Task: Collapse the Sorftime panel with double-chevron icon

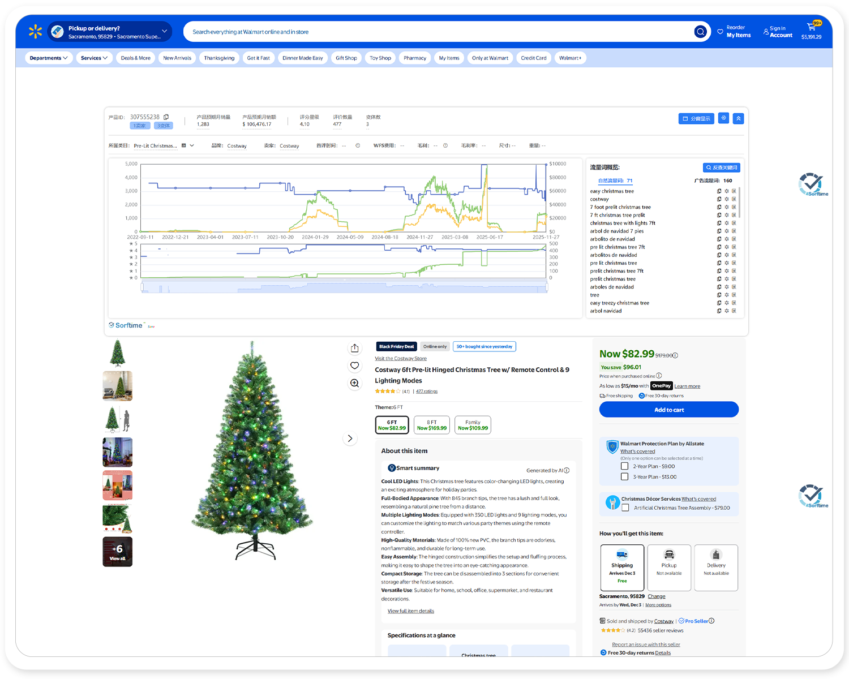Action: [738, 118]
